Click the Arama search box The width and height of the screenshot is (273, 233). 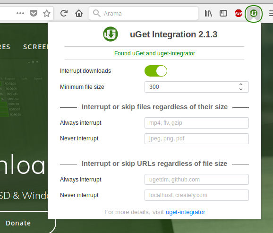(x=144, y=13)
